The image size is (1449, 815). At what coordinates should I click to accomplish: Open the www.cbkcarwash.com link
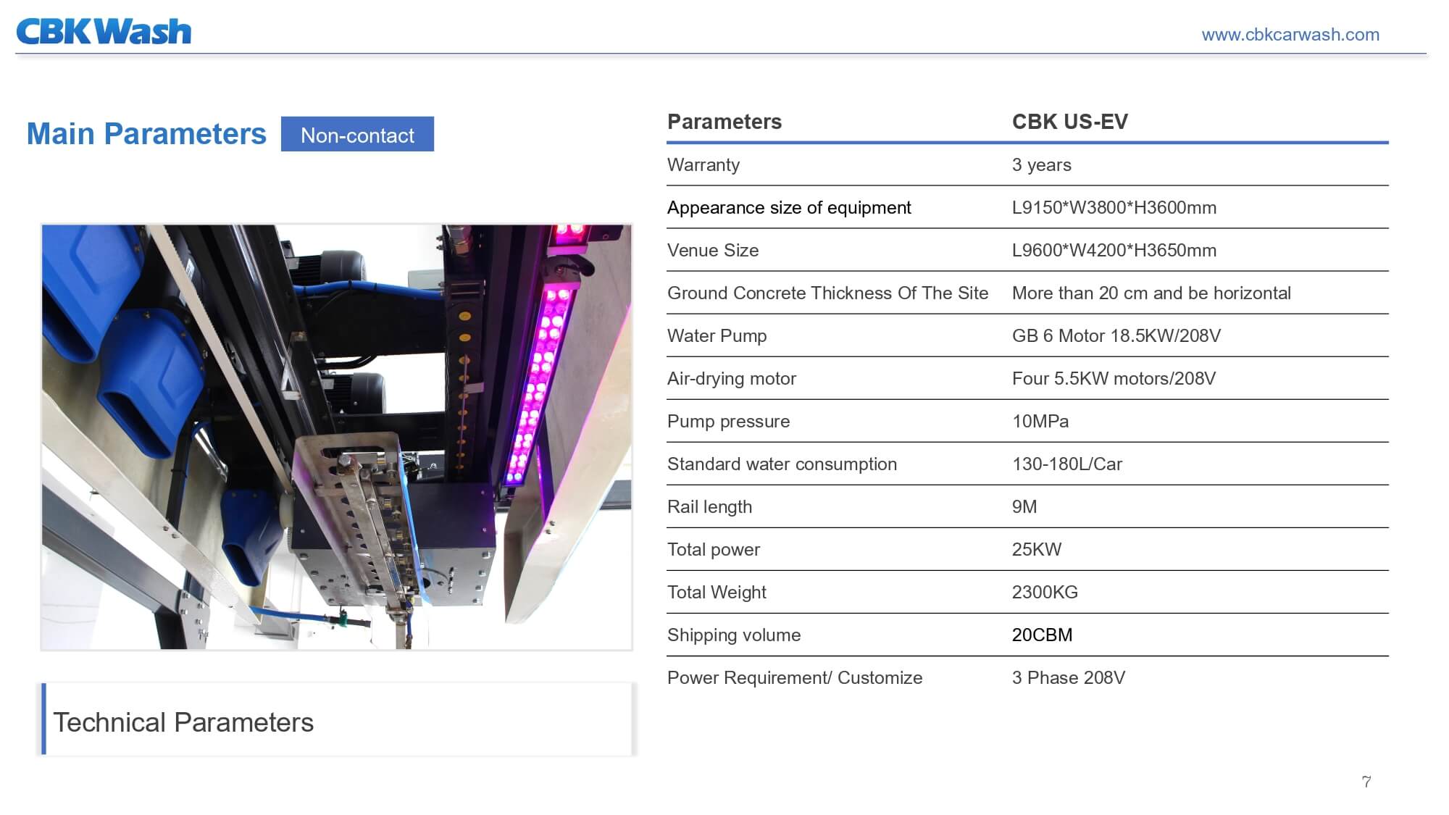[x=1290, y=34]
